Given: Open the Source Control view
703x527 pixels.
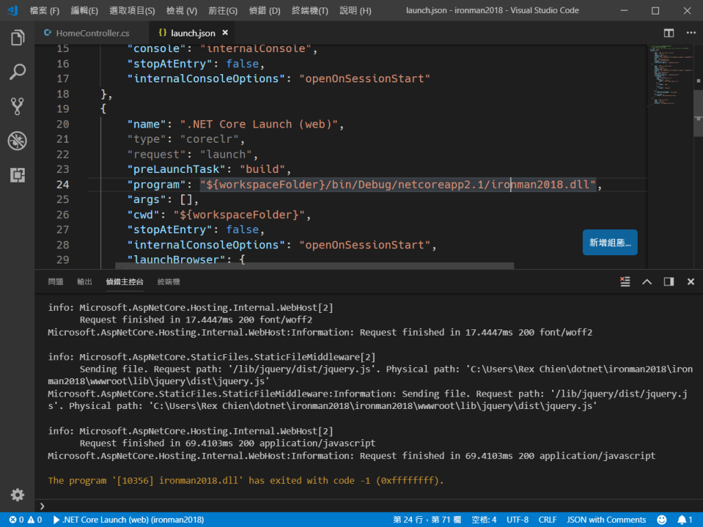Looking at the screenshot, I should pos(17,106).
